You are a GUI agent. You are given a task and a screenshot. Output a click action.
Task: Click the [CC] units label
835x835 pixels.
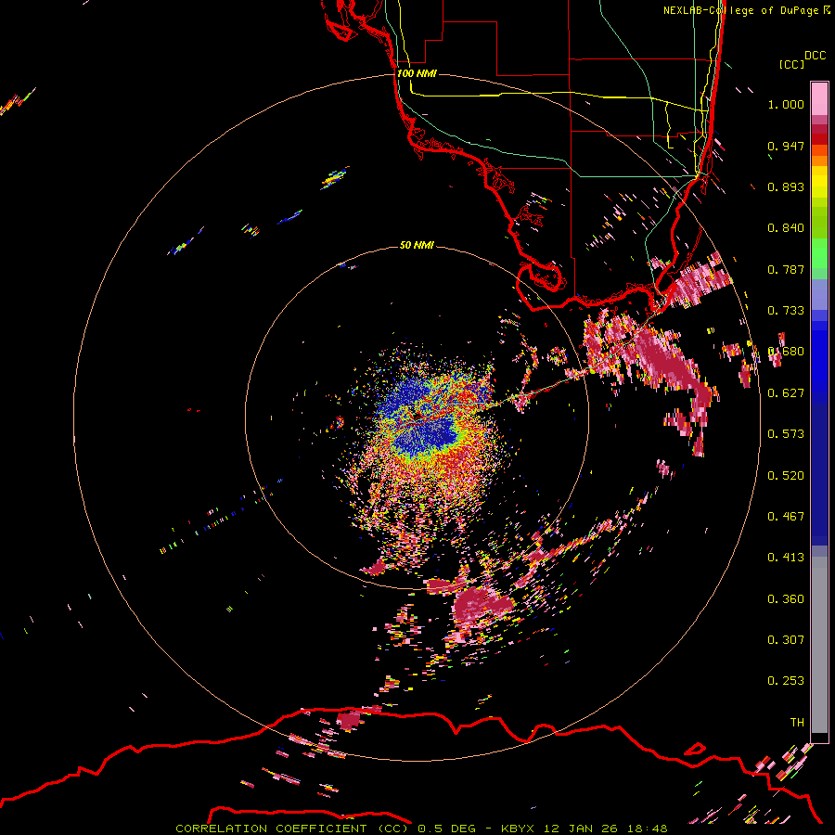click(x=791, y=64)
